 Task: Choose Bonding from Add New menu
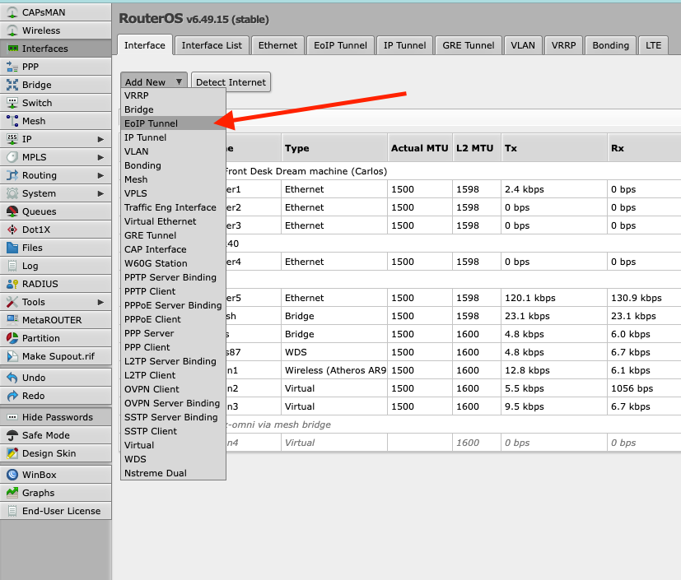(x=173, y=165)
